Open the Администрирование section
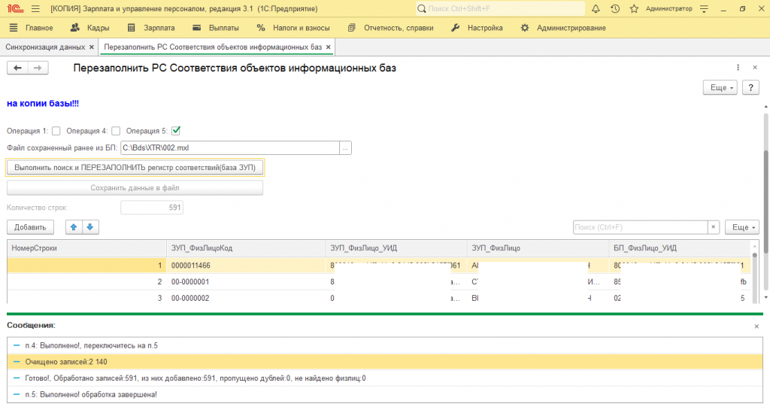The height and width of the screenshot is (410, 770). [x=563, y=28]
